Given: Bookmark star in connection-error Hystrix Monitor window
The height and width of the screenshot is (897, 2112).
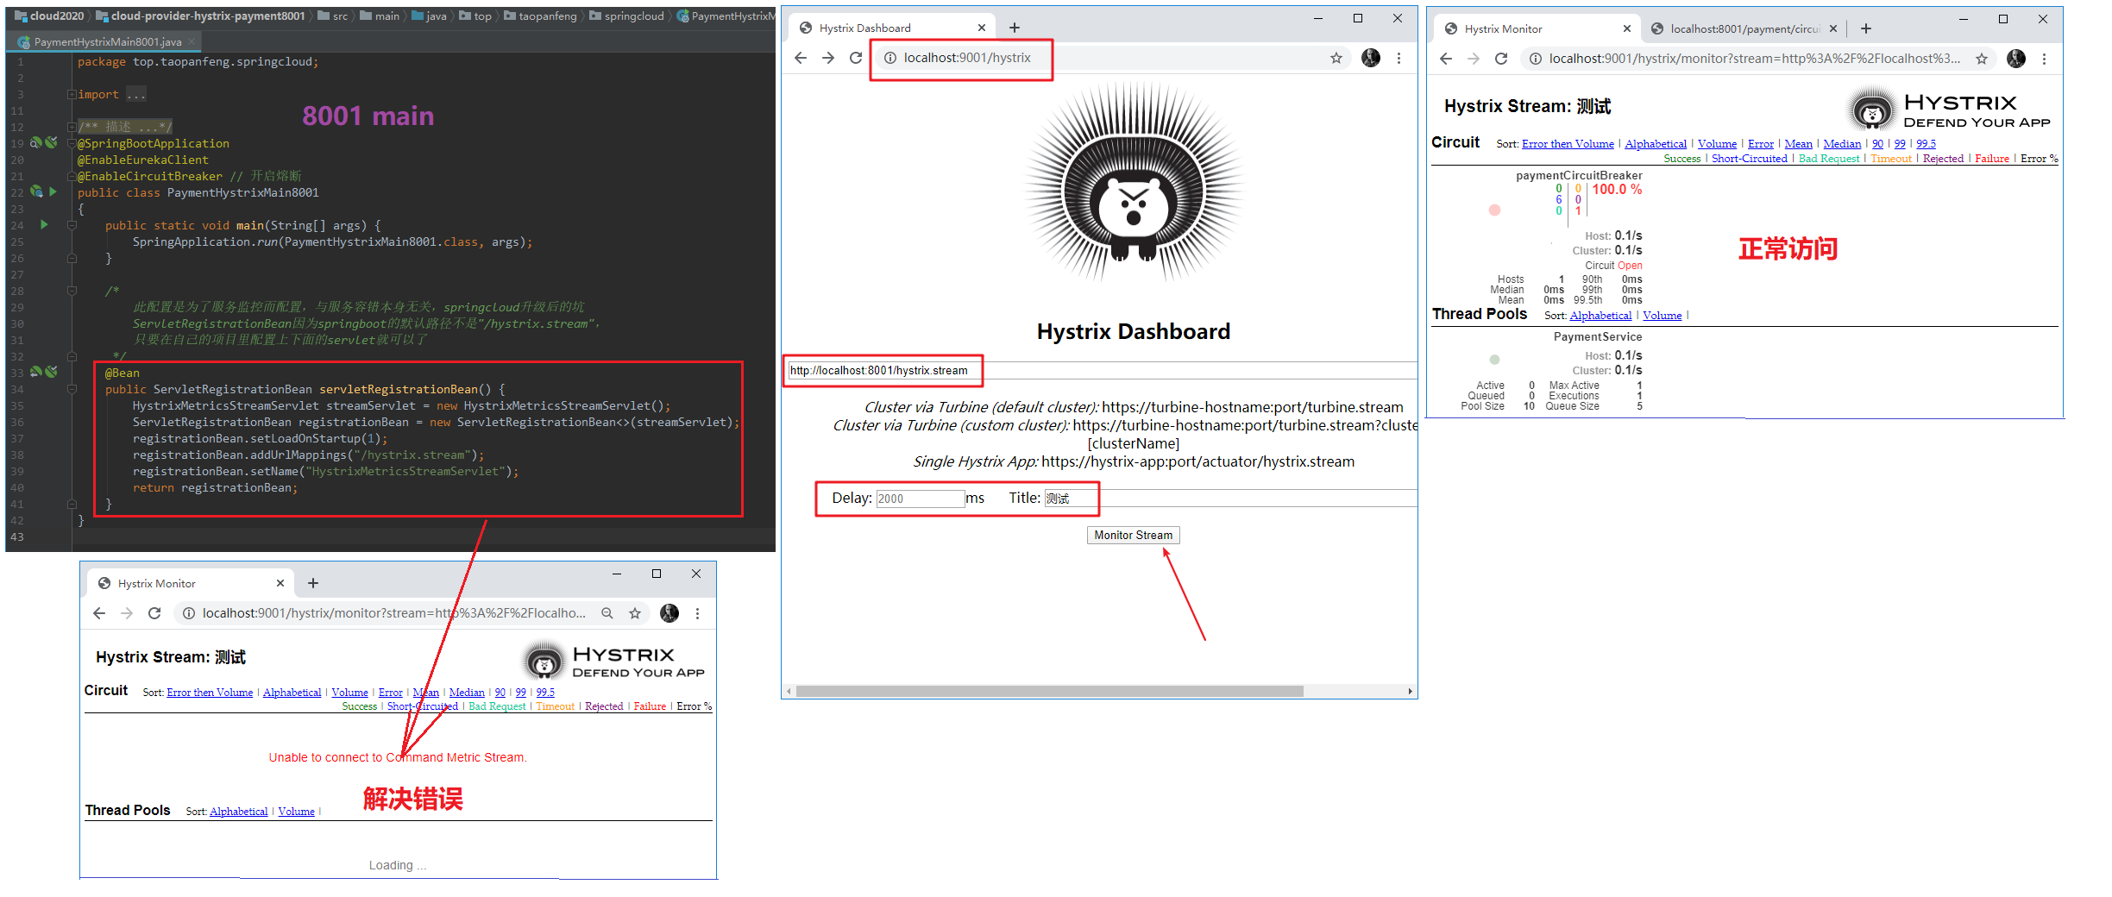Looking at the screenshot, I should click(x=635, y=613).
